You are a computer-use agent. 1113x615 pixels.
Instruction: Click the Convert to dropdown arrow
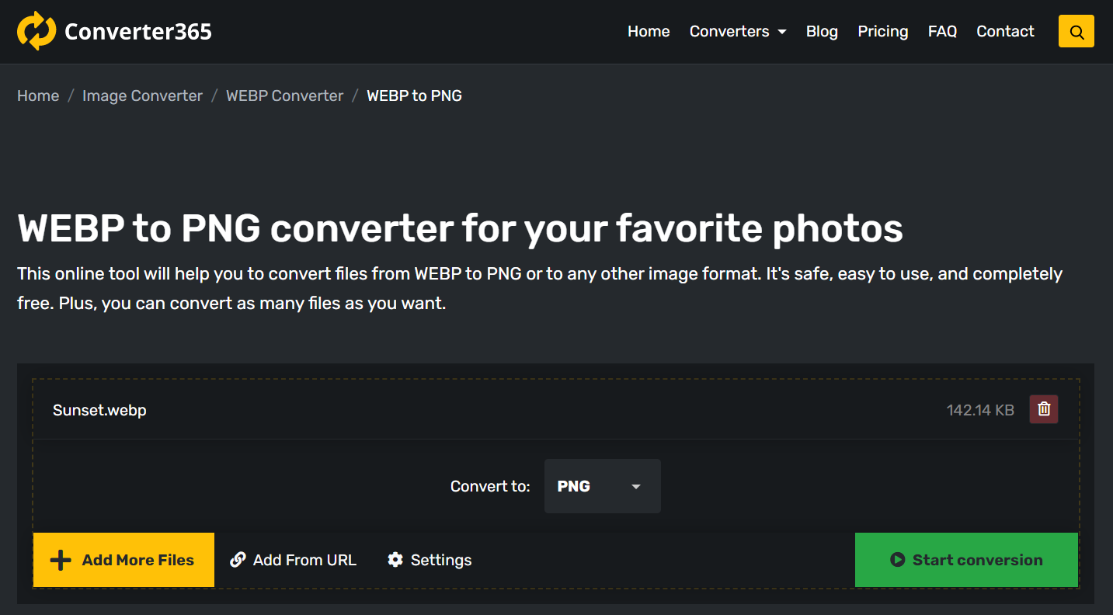(636, 487)
